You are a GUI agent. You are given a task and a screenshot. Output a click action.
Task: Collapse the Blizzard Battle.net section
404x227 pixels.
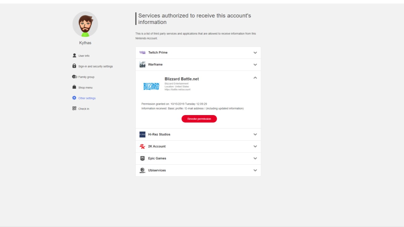pos(255,78)
